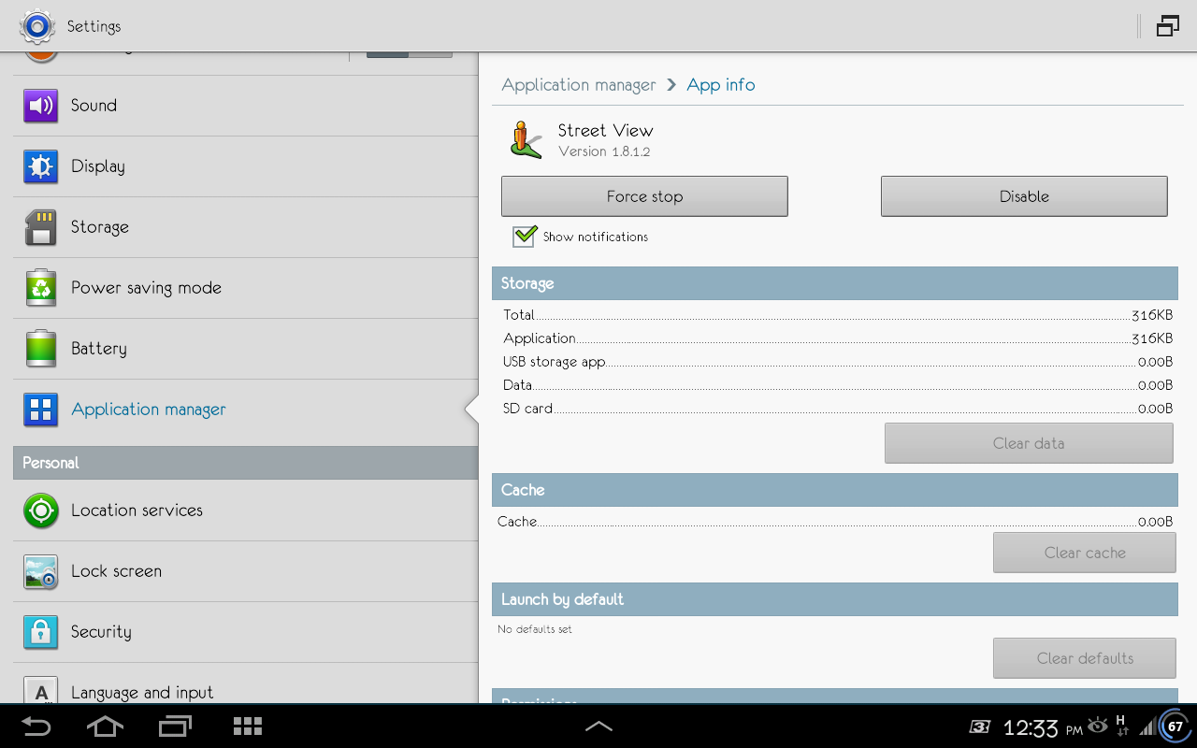The image size is (1197, 748).
Task: Tap the Personal section header
Action: (x=245, y=463)
